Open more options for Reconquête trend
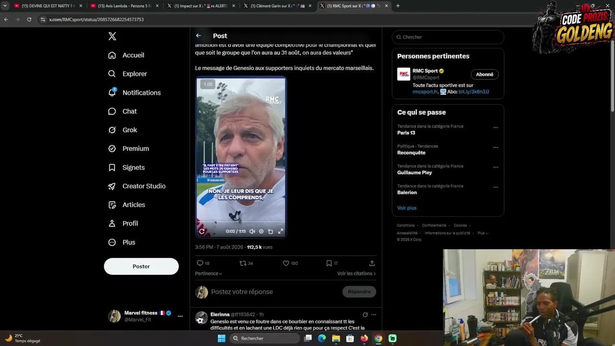 pos(495,148)
